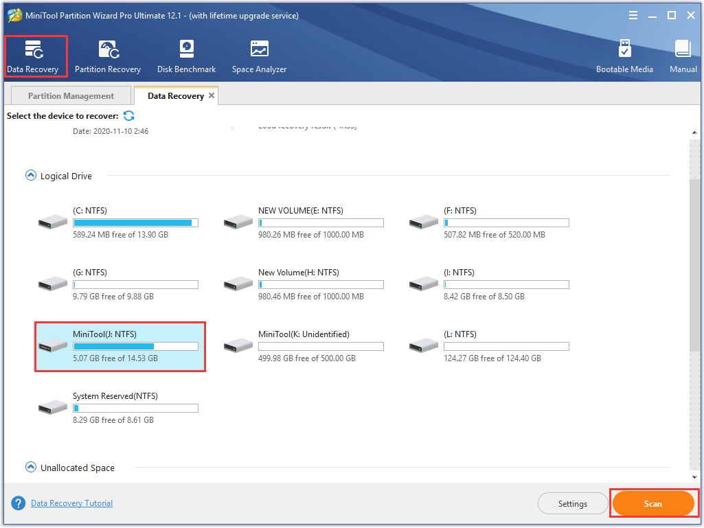Select the System Reserved drive icon
The height and width of the screenshot is (528, 704).
(x=52, y=407)
